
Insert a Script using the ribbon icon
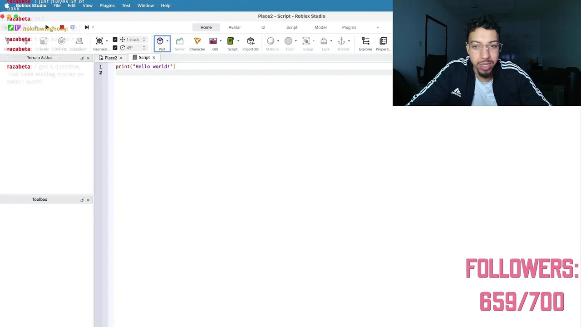coord(231,41)
